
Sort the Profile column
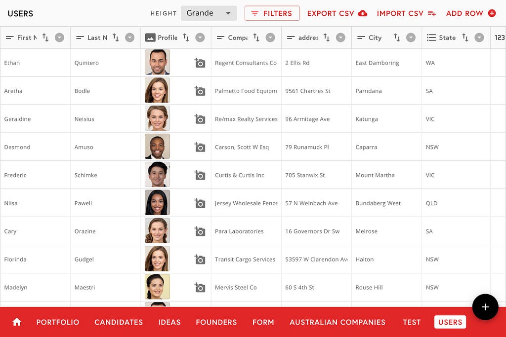(186, 37)
